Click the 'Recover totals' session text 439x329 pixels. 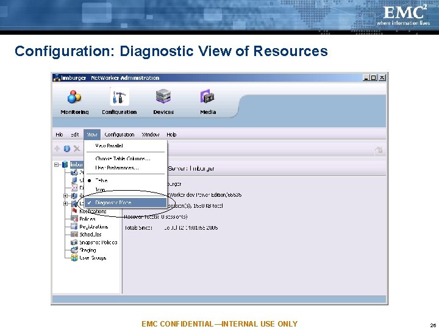coord(155,217)
